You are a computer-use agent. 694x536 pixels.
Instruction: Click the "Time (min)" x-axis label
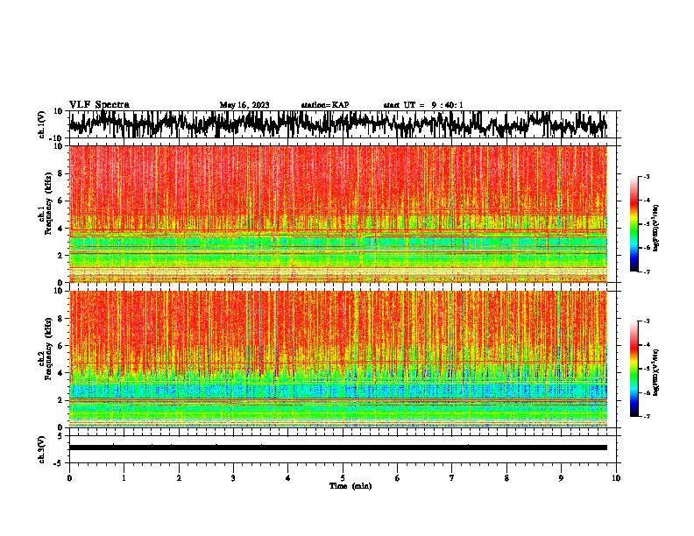click(351, 486)
